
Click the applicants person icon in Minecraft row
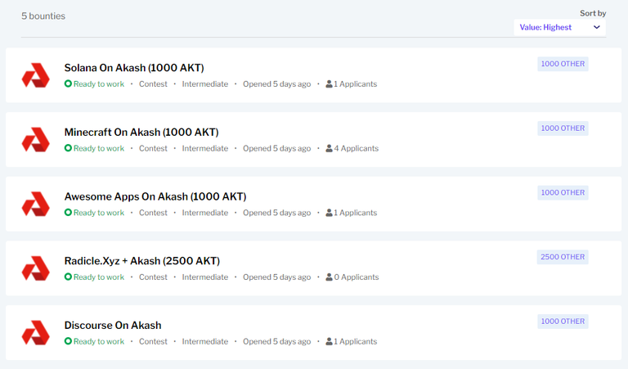coord(329,148)
